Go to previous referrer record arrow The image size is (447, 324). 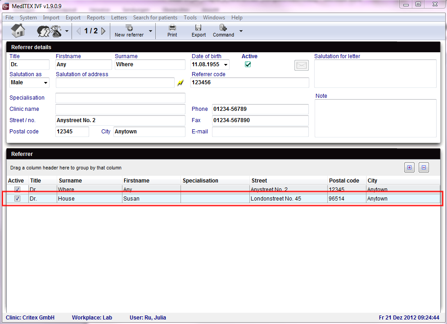point(78,31)
